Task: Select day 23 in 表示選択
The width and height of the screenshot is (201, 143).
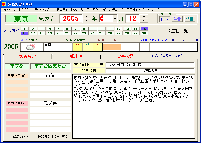Action: tap(84, 33)
